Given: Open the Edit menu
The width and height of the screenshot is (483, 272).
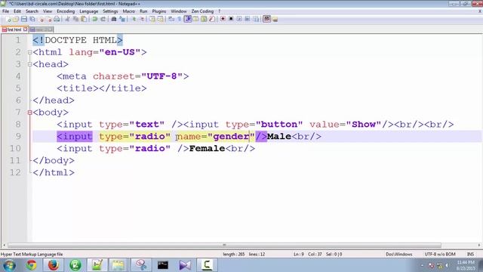Looking at the screenshot, I should tap(17, 11).
